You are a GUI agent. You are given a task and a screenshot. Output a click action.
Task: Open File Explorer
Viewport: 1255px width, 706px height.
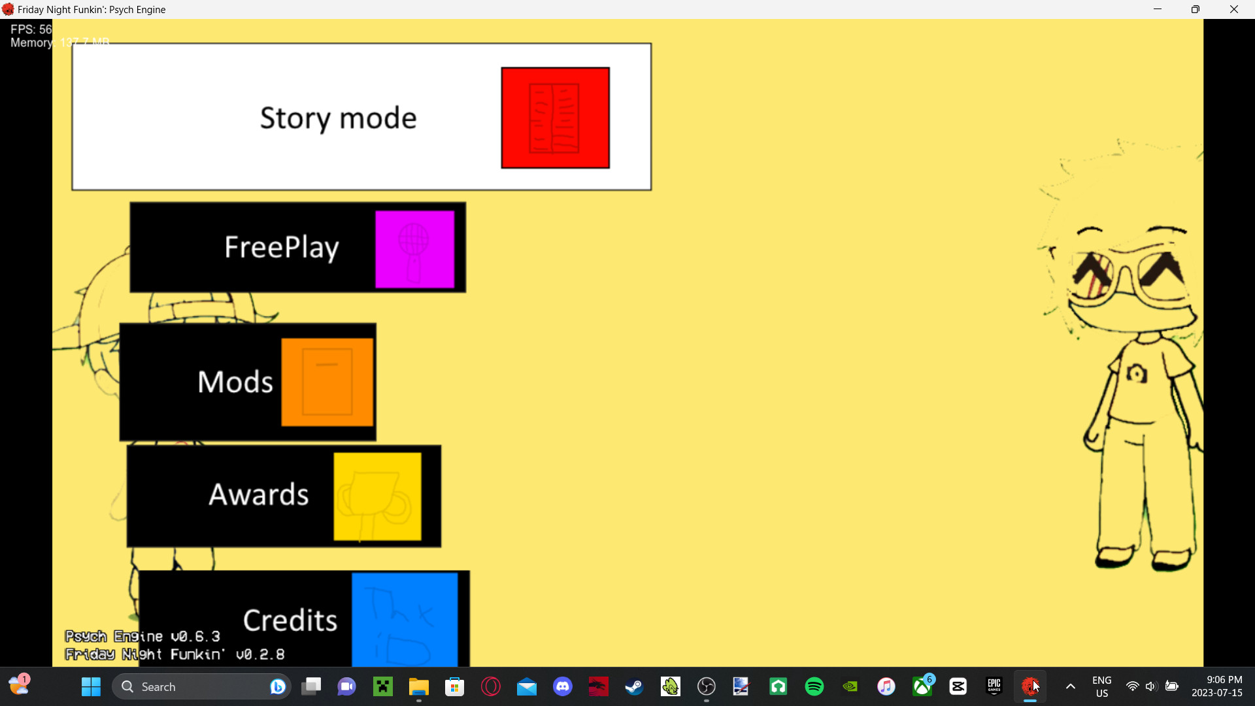coord(418,686)
